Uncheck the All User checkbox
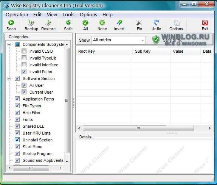 [x=24, y=85]
